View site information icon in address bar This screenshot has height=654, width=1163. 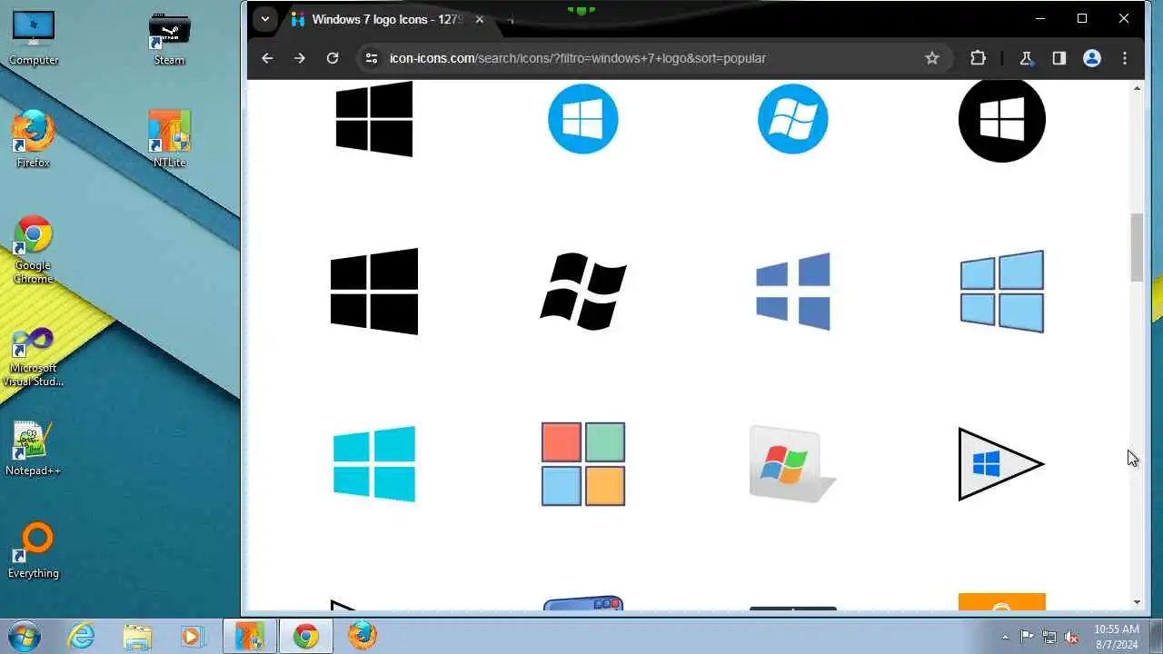tap(371, 58)
